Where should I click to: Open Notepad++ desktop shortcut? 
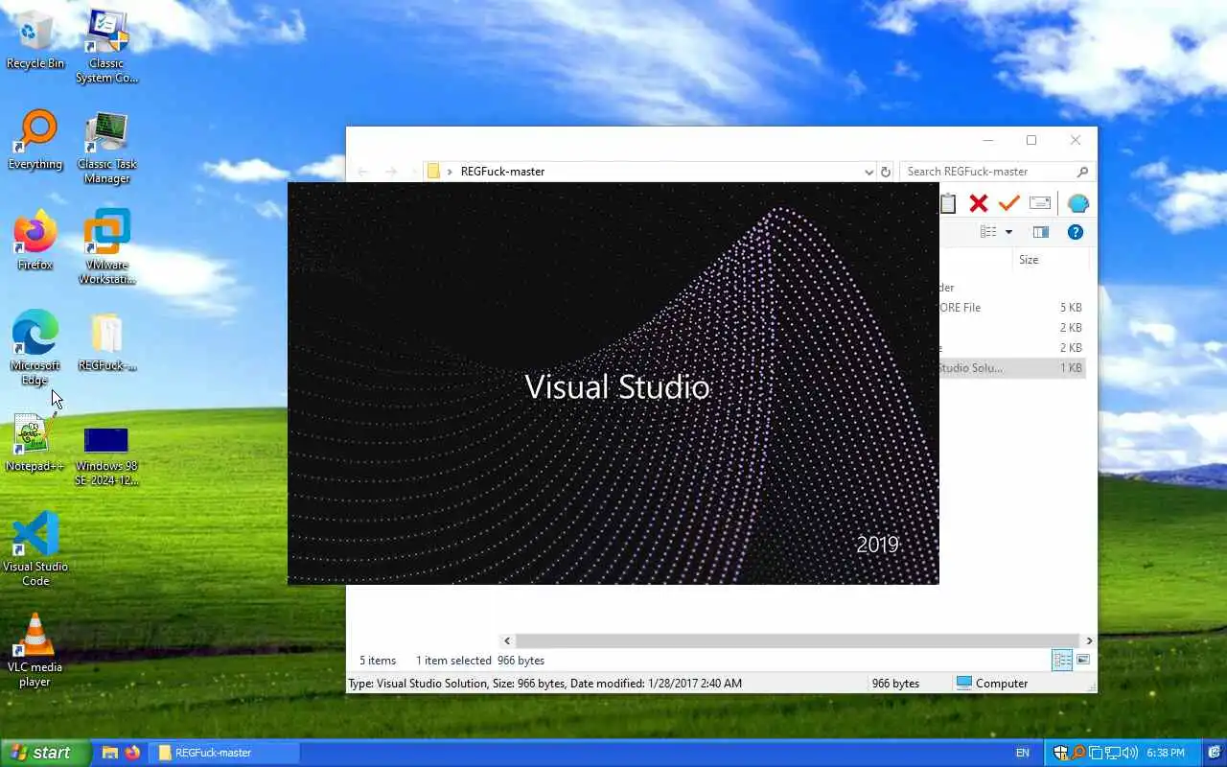tap(35, 443)
